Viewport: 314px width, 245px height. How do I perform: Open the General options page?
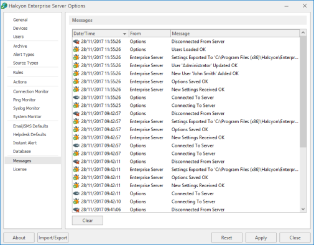(20, 20)
